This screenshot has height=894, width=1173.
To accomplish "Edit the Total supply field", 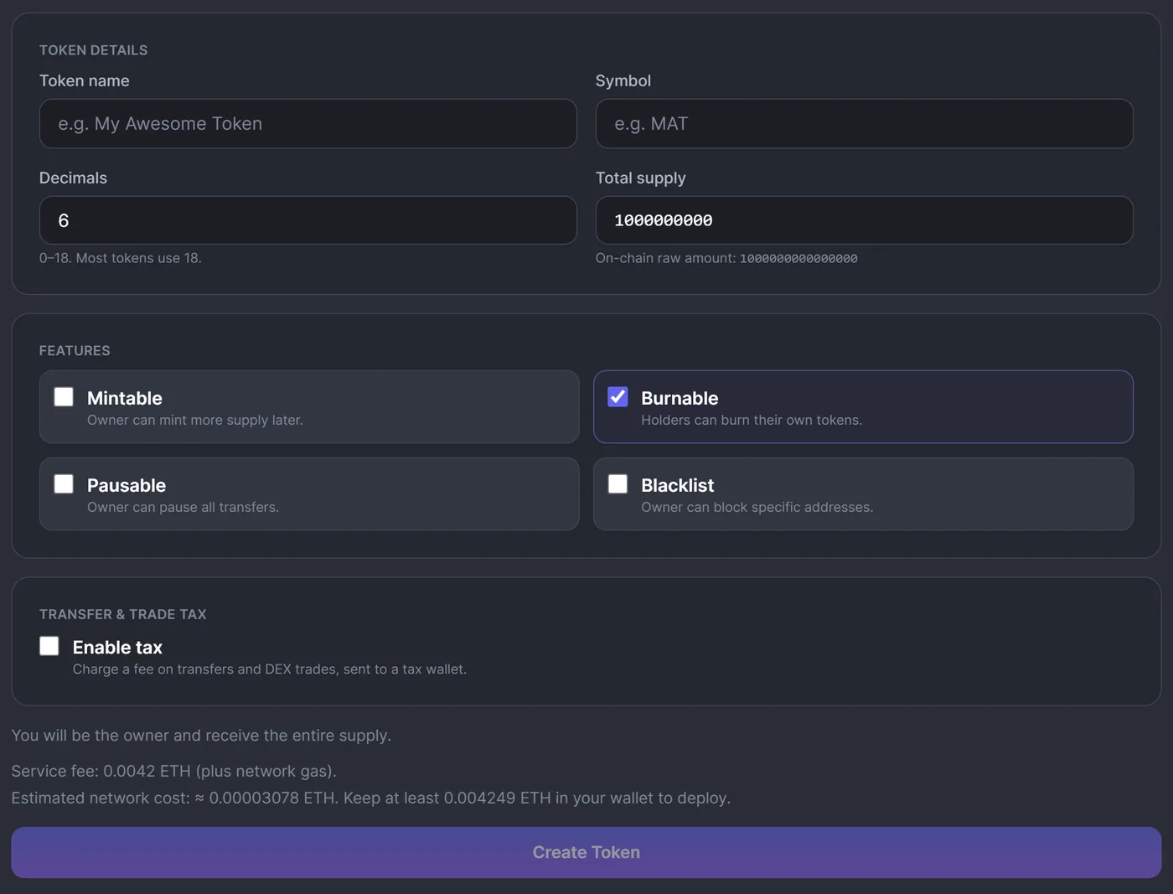I will click(x=864, y=220).
